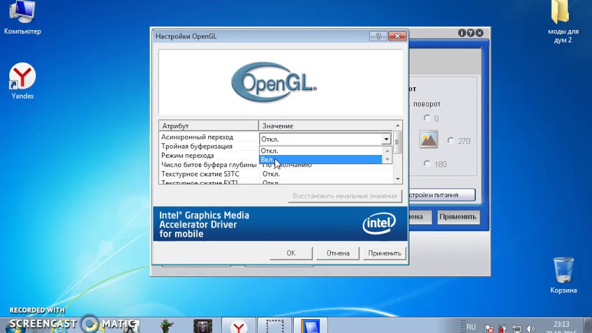The height and width of the screenshot is (333, 592).
Task: Select the Тройная буферизация row
Action: 209,146
